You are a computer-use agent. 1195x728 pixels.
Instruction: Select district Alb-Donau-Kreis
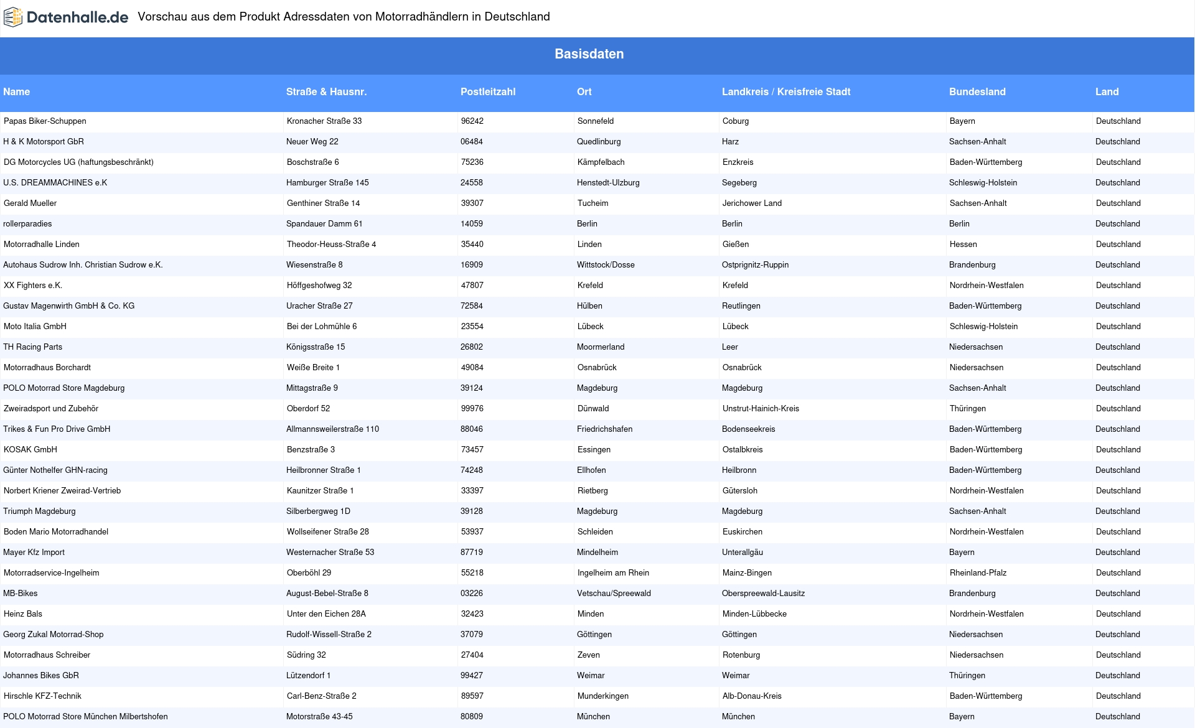coord(752,696)
